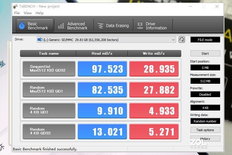Click the 28.935 sequential write result
The image size is (232, 155).
click(x=154, y=69)
